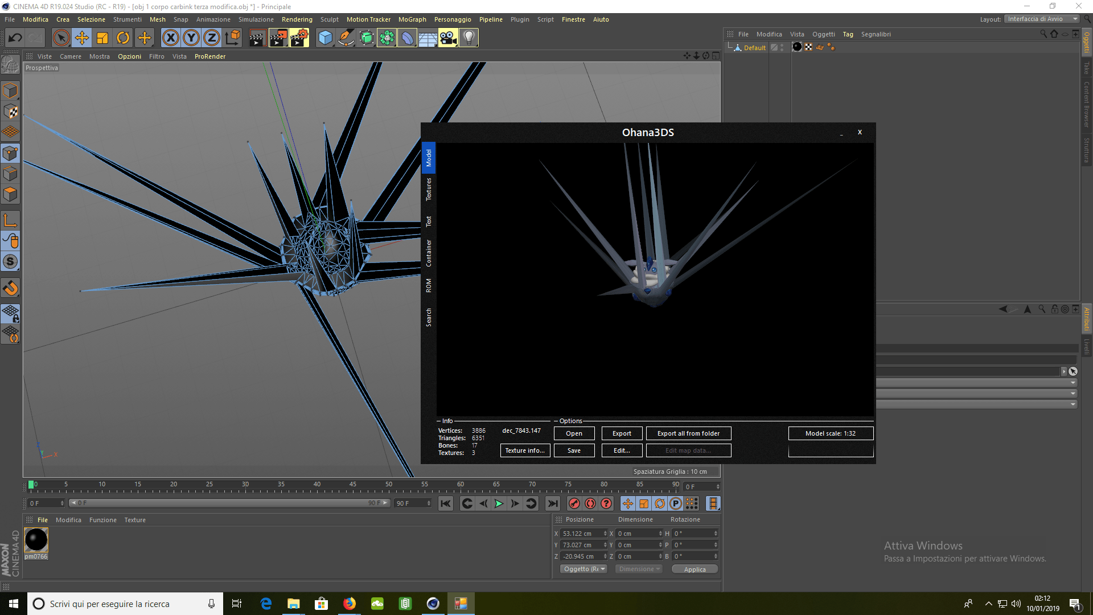Open the Dimensione dropdown
The height and width of the screenshot is (615, 1093).
click(x=639, y=569)
